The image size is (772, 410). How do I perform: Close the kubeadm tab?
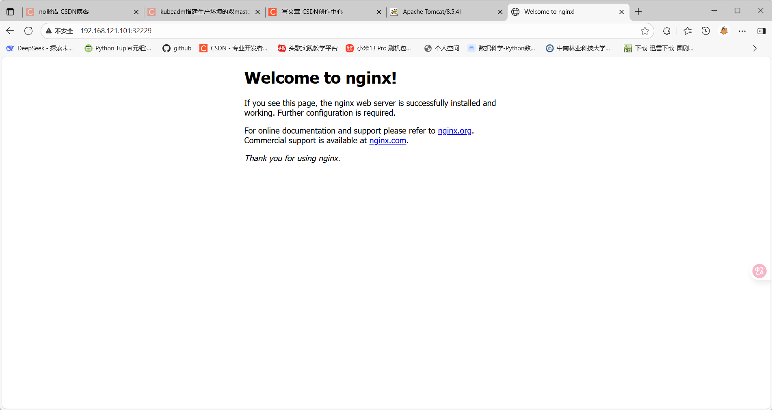click(257, 12)
